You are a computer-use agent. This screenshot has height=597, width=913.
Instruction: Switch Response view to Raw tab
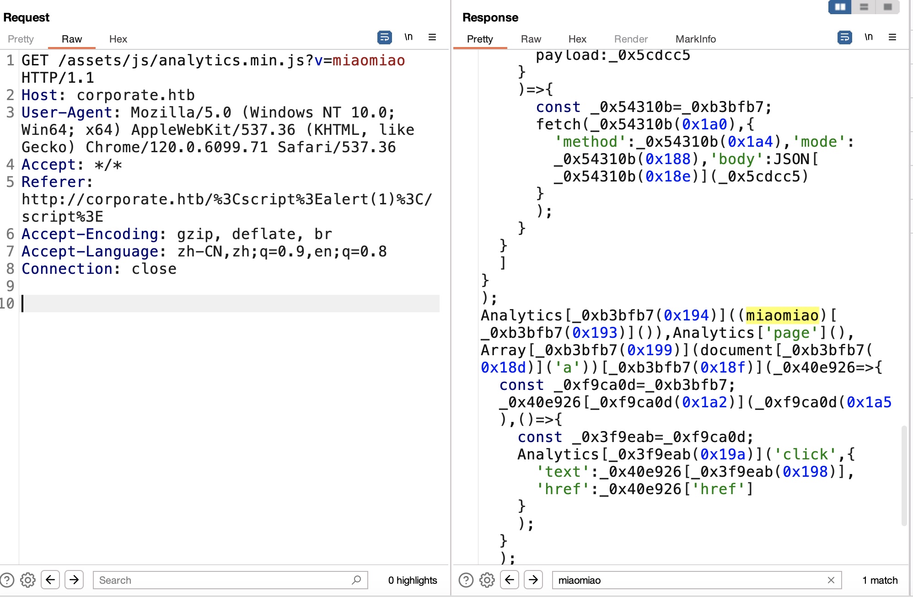pyautogui.click(x=531, y=39)
